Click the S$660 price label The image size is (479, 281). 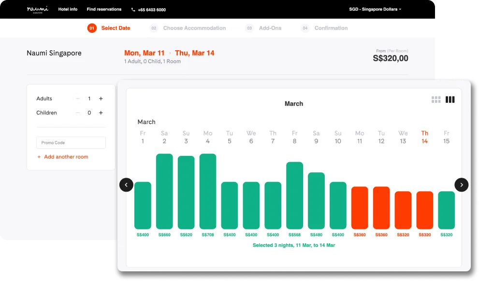(x=164, y=235)
